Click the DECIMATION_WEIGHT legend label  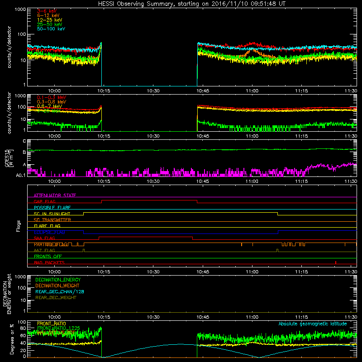pos(57,286)
